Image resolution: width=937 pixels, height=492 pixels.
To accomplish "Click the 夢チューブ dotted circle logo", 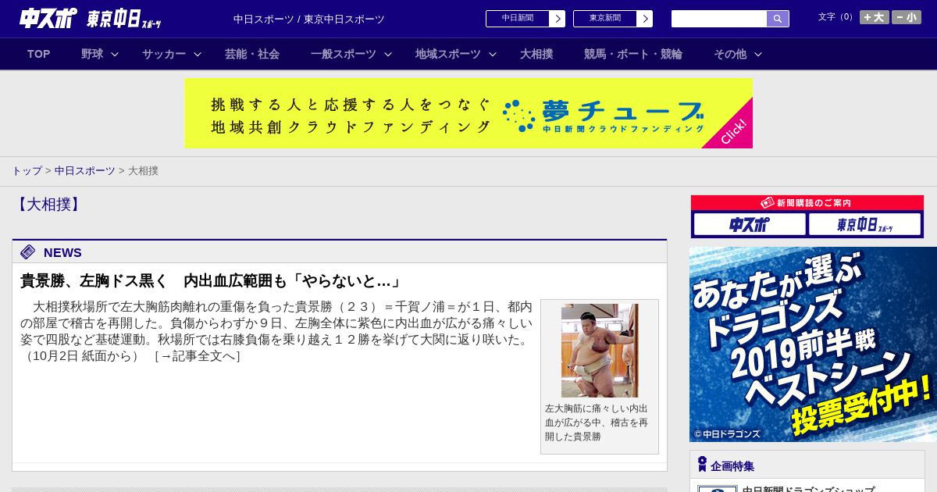I will pos(518,115).
